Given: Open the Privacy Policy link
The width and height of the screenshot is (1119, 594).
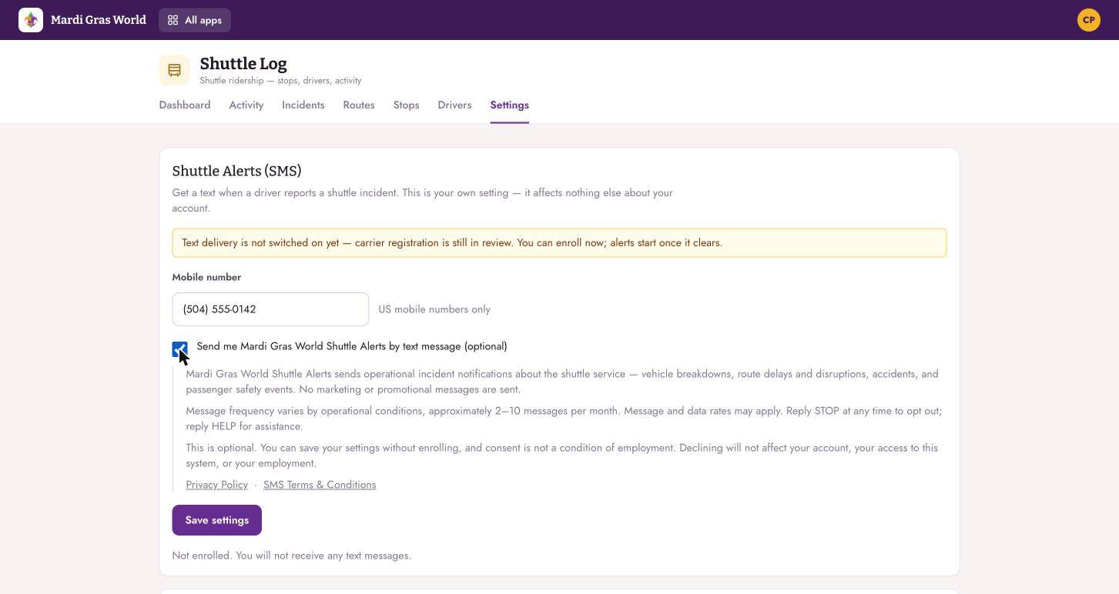Looking at the screenshot, I should [x=217, y=485].
